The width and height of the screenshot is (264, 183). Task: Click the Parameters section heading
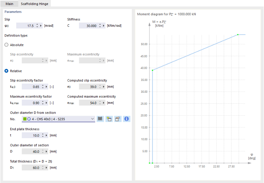(x=13, y=12)
